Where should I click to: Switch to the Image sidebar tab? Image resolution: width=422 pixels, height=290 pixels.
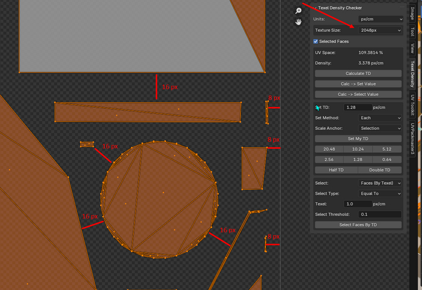[412, 13]
